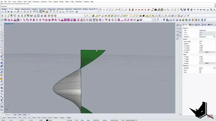This screenshot has height=121, width=216.
Task: Select the Display toolbar tab
Action: tap(17, 9)
